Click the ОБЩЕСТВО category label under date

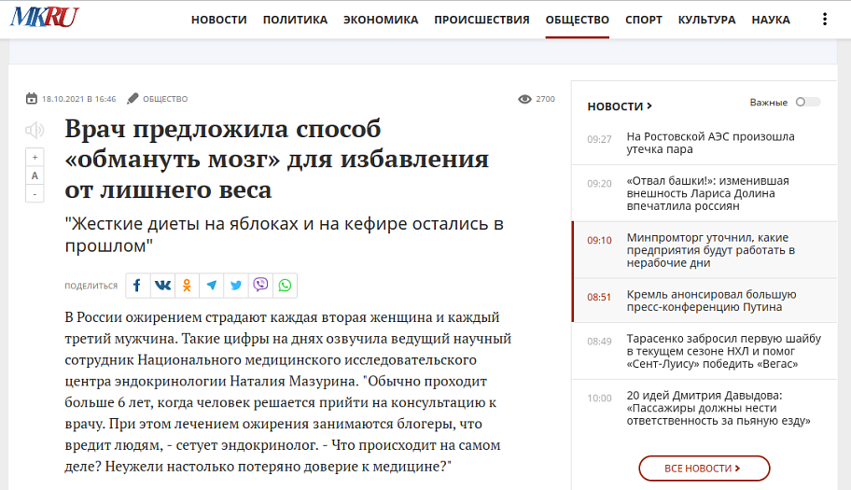point(165,99)
